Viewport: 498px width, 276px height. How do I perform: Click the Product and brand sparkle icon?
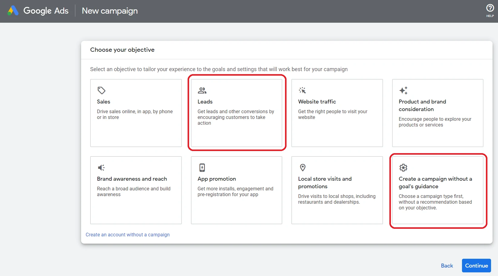(403, 90)
